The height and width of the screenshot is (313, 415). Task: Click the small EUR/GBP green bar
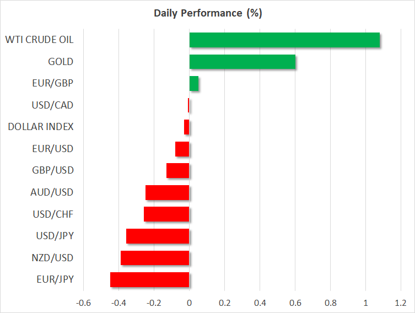pos(194,84)
